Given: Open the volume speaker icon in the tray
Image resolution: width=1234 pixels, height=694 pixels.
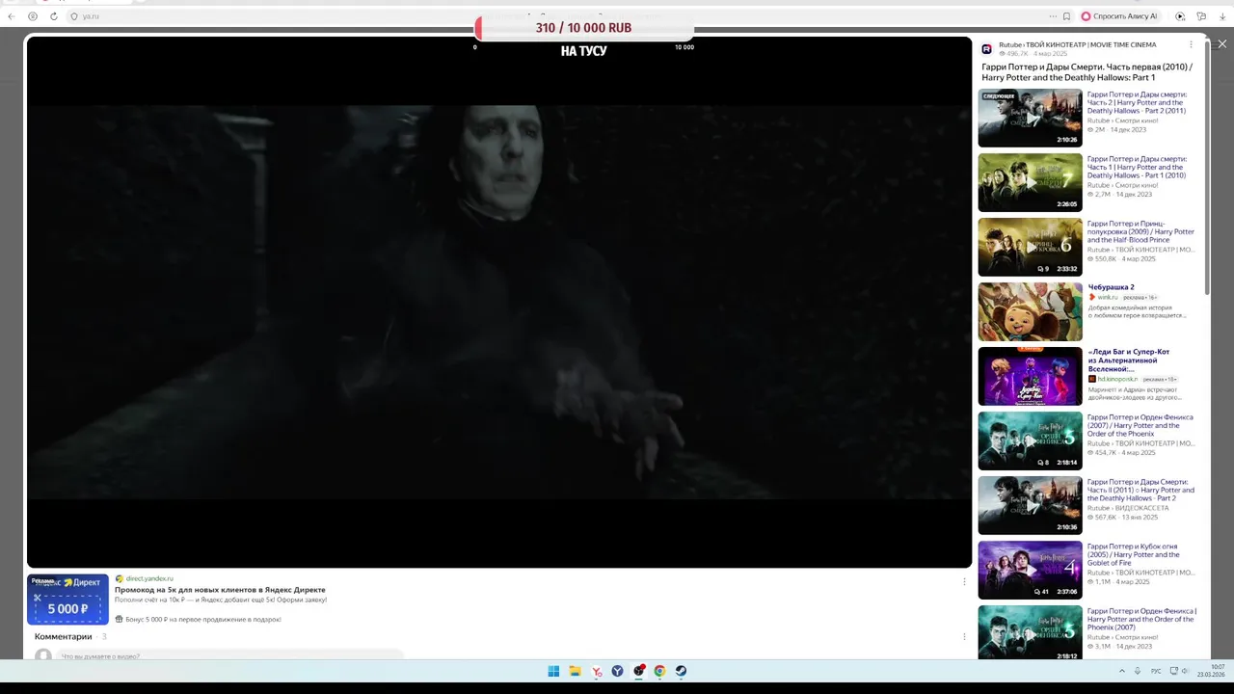Looking at the screenshot, I should coord(1186,671).
